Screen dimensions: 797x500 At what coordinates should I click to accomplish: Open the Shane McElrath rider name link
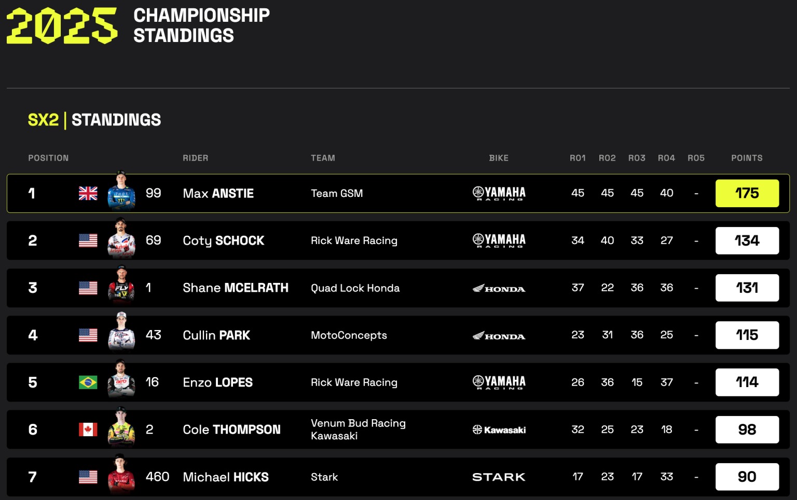[x=235, y=288]
